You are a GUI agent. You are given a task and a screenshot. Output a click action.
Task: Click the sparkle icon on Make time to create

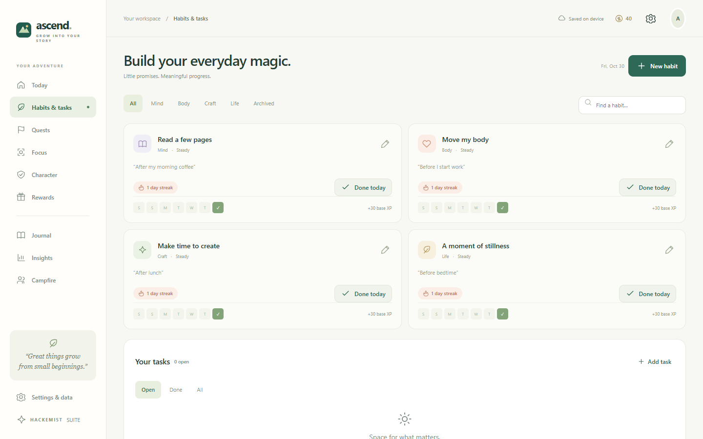143,250
